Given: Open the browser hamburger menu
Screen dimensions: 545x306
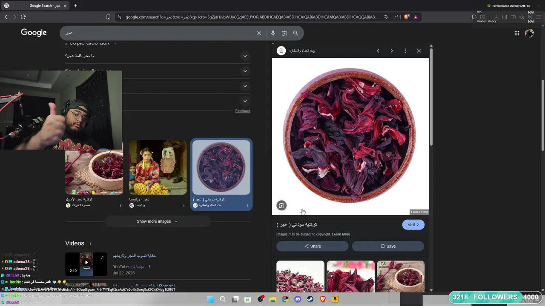Looking at the screenshot, I should (x=538, y=17).
